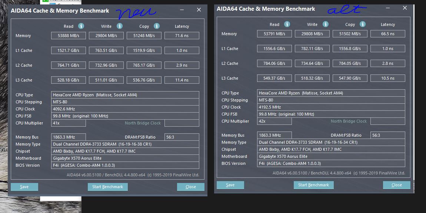Select memory latency 71.6 ns

pyautogui.click(x=182, y=36)
